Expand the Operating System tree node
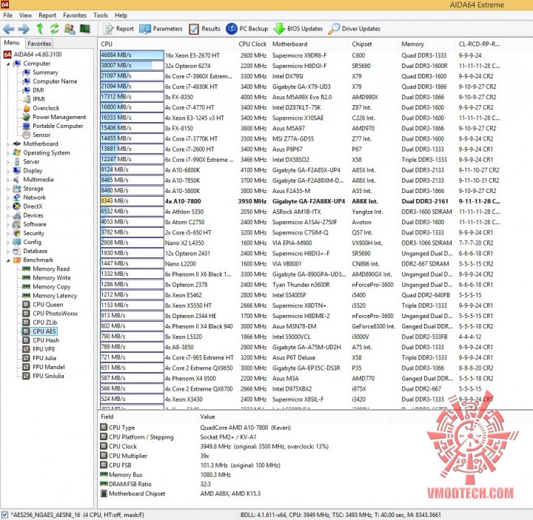533x520 pixels. pyautogui.click(x=8, y=153)
